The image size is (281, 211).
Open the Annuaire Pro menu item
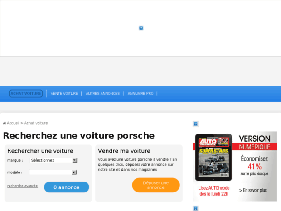(x=140, y=93)
